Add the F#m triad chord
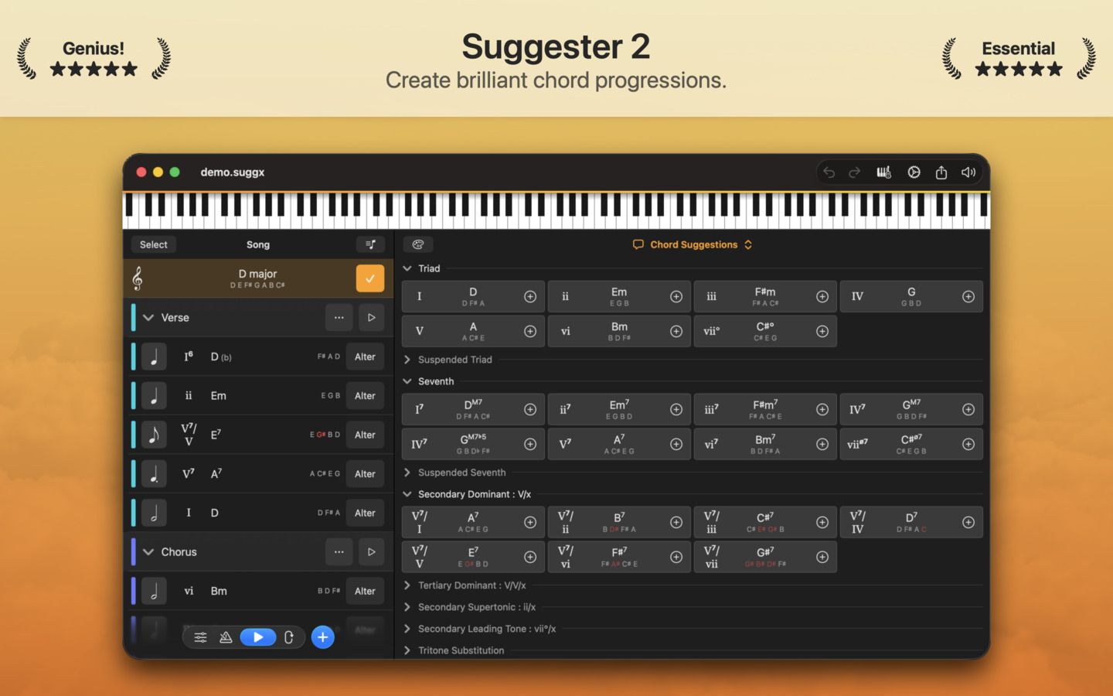The image size is (1113, 696). [x=822, y=297]
